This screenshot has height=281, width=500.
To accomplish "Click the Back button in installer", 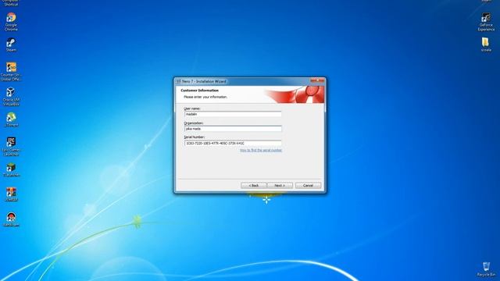I will point(254,186).
